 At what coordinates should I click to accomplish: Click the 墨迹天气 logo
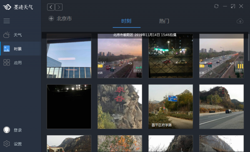(18, 7)
